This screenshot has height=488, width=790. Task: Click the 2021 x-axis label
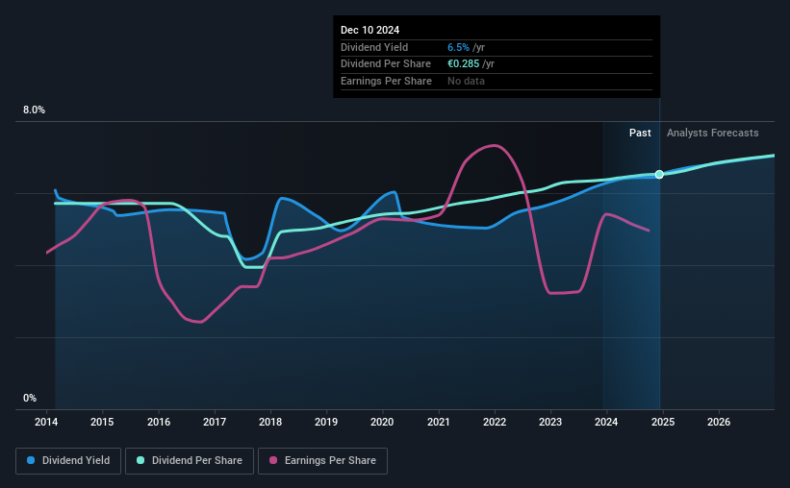click(x=439, y=422)
